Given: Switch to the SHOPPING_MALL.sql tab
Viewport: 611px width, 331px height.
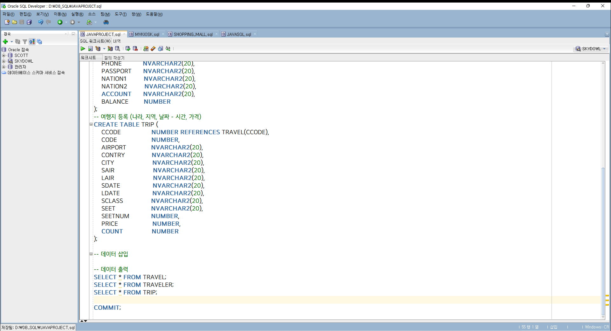Looking at the screenshot, I should 193,34.
